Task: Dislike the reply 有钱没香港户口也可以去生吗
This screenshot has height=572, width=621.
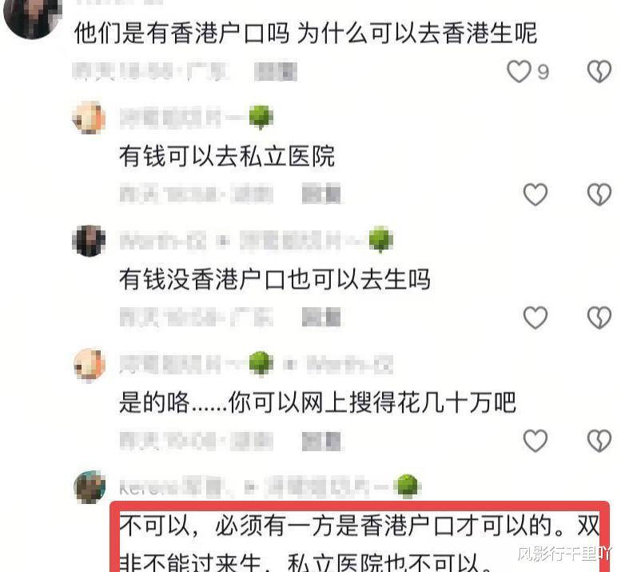Action: point(599,318)
